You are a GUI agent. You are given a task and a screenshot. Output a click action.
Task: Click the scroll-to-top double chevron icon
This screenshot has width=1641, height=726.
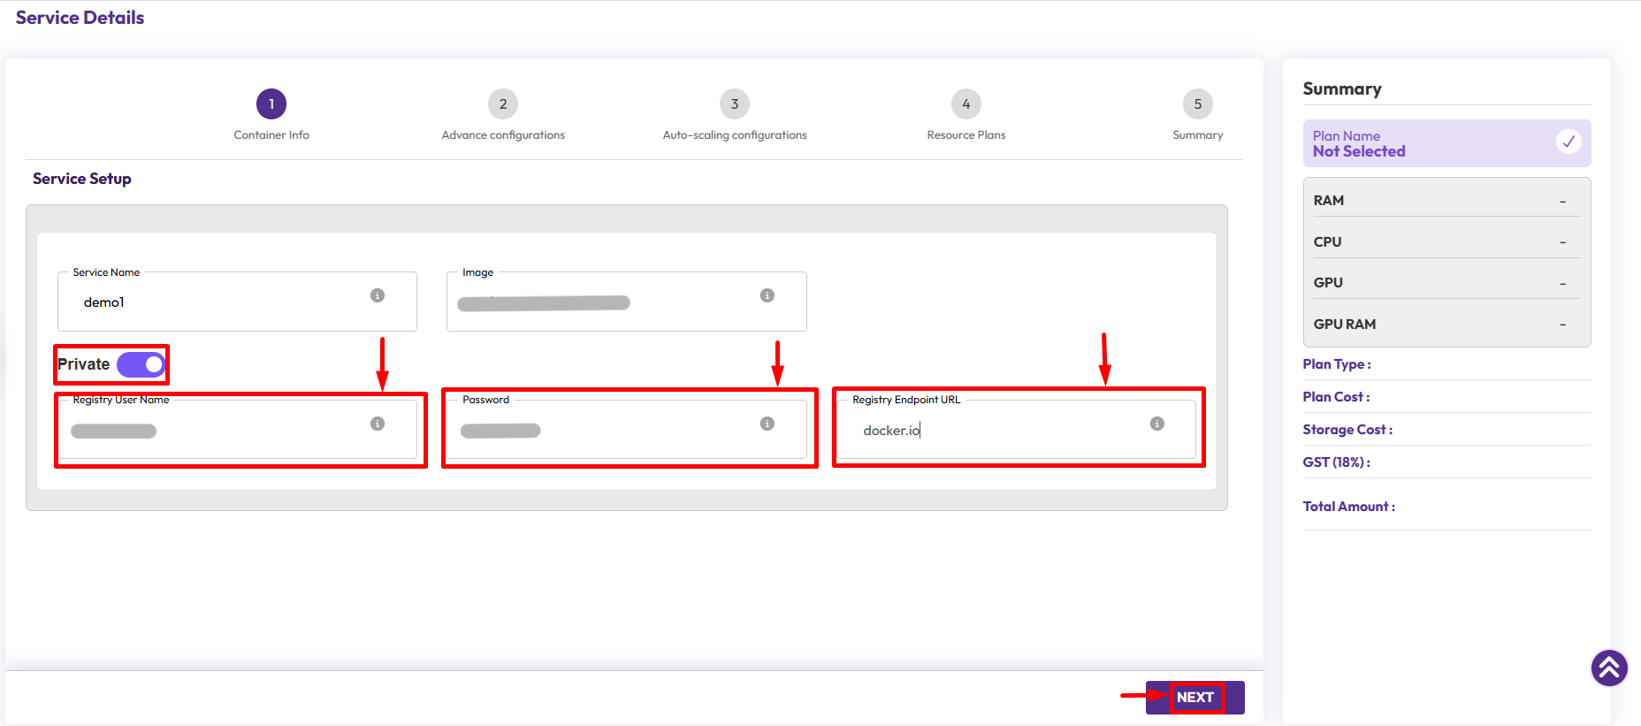[1609, 668]
